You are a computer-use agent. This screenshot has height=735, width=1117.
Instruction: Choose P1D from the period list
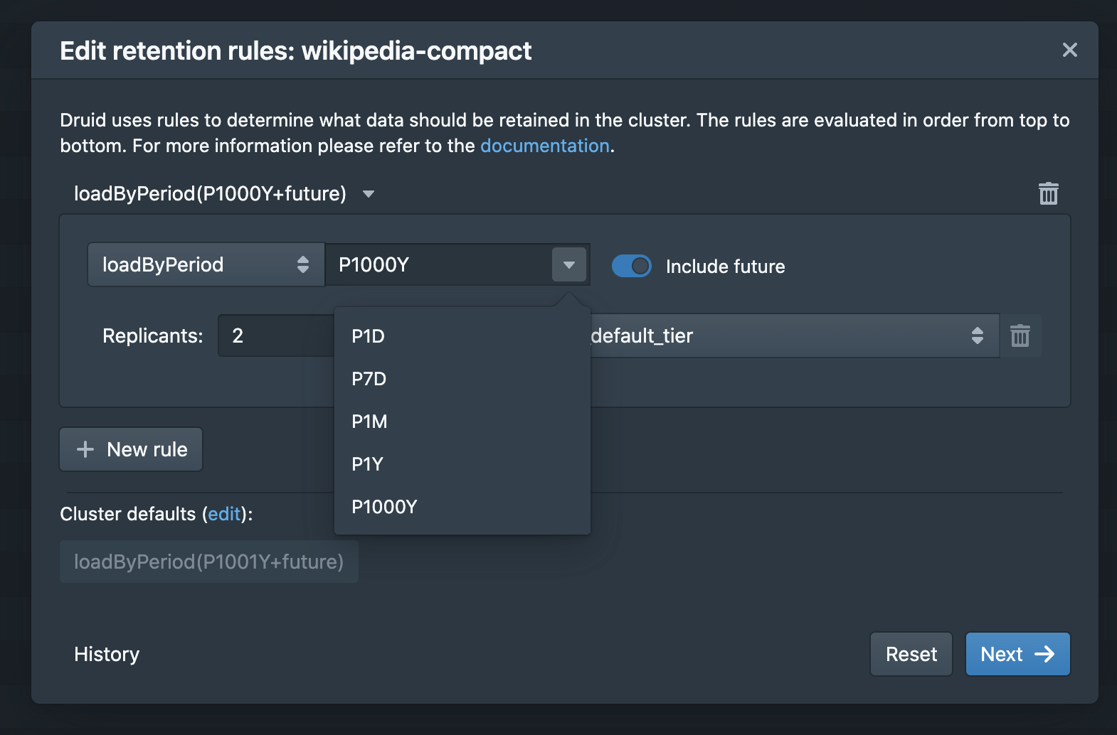(369, 336)
